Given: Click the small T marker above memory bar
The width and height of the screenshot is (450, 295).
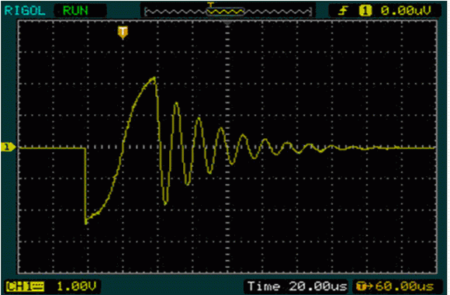Looking at the screenshot, I should [211, 5].
